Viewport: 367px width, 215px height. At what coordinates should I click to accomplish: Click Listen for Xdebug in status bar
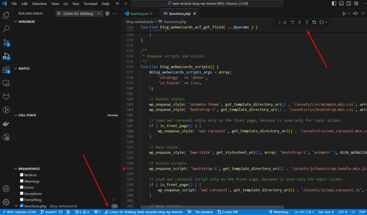(x=144, y=212)
